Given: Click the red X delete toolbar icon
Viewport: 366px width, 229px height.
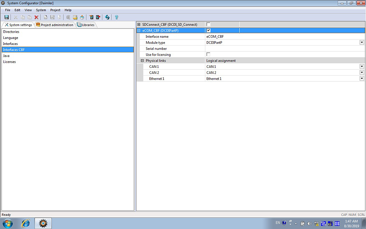Looking at the screenshot, I should point(36,17).
